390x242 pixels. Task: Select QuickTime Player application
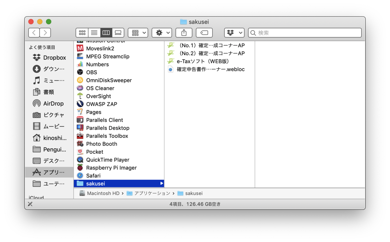pyautogui.click(x=119, y=160)
